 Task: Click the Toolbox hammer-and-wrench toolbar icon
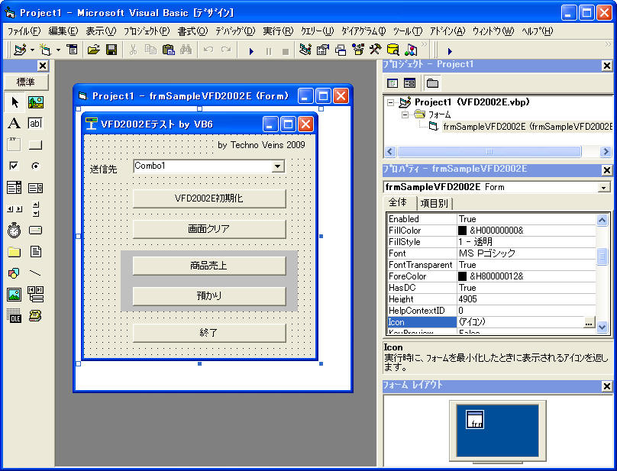coord(376,50)
